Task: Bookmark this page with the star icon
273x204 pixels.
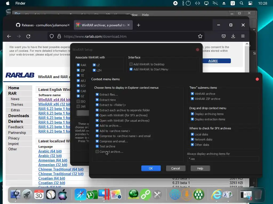Action: click(x=200, y=36)
